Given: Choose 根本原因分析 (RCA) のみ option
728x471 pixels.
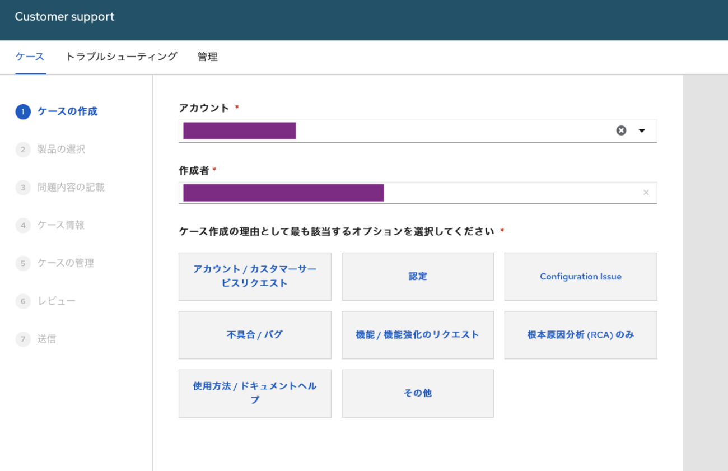Looking at the screenshot, I should [x=580, y=335].
